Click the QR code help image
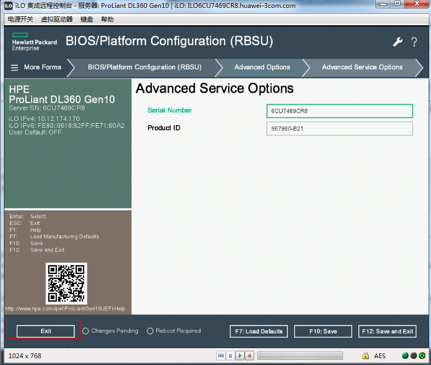431x365 pixels. click(x=66, y=283)
